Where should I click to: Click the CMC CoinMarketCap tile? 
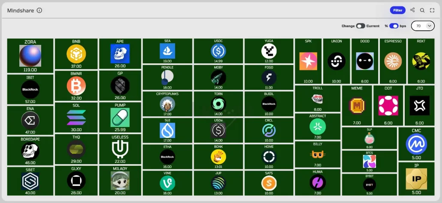click(x=416, y=144)
